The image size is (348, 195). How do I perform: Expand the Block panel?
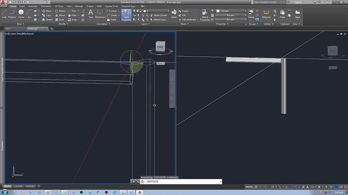[x=184, y=24]
